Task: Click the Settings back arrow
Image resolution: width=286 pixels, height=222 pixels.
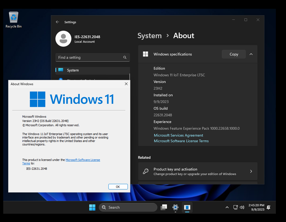Action: 58,22
